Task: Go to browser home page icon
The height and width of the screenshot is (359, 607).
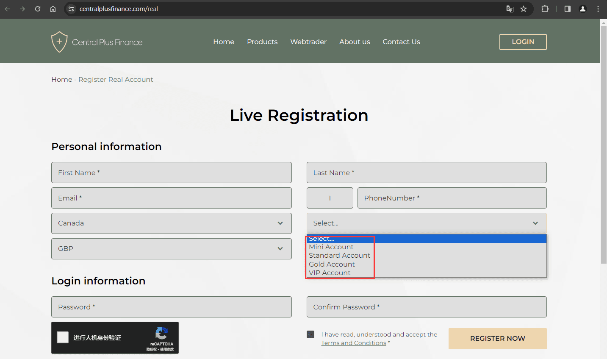Action: [x=53, y=9]
